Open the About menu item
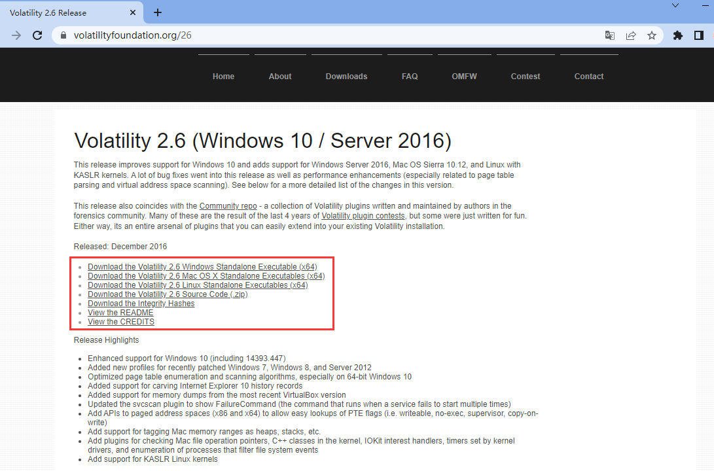Viewport: 714px width, 471px height. pos(280,77)
